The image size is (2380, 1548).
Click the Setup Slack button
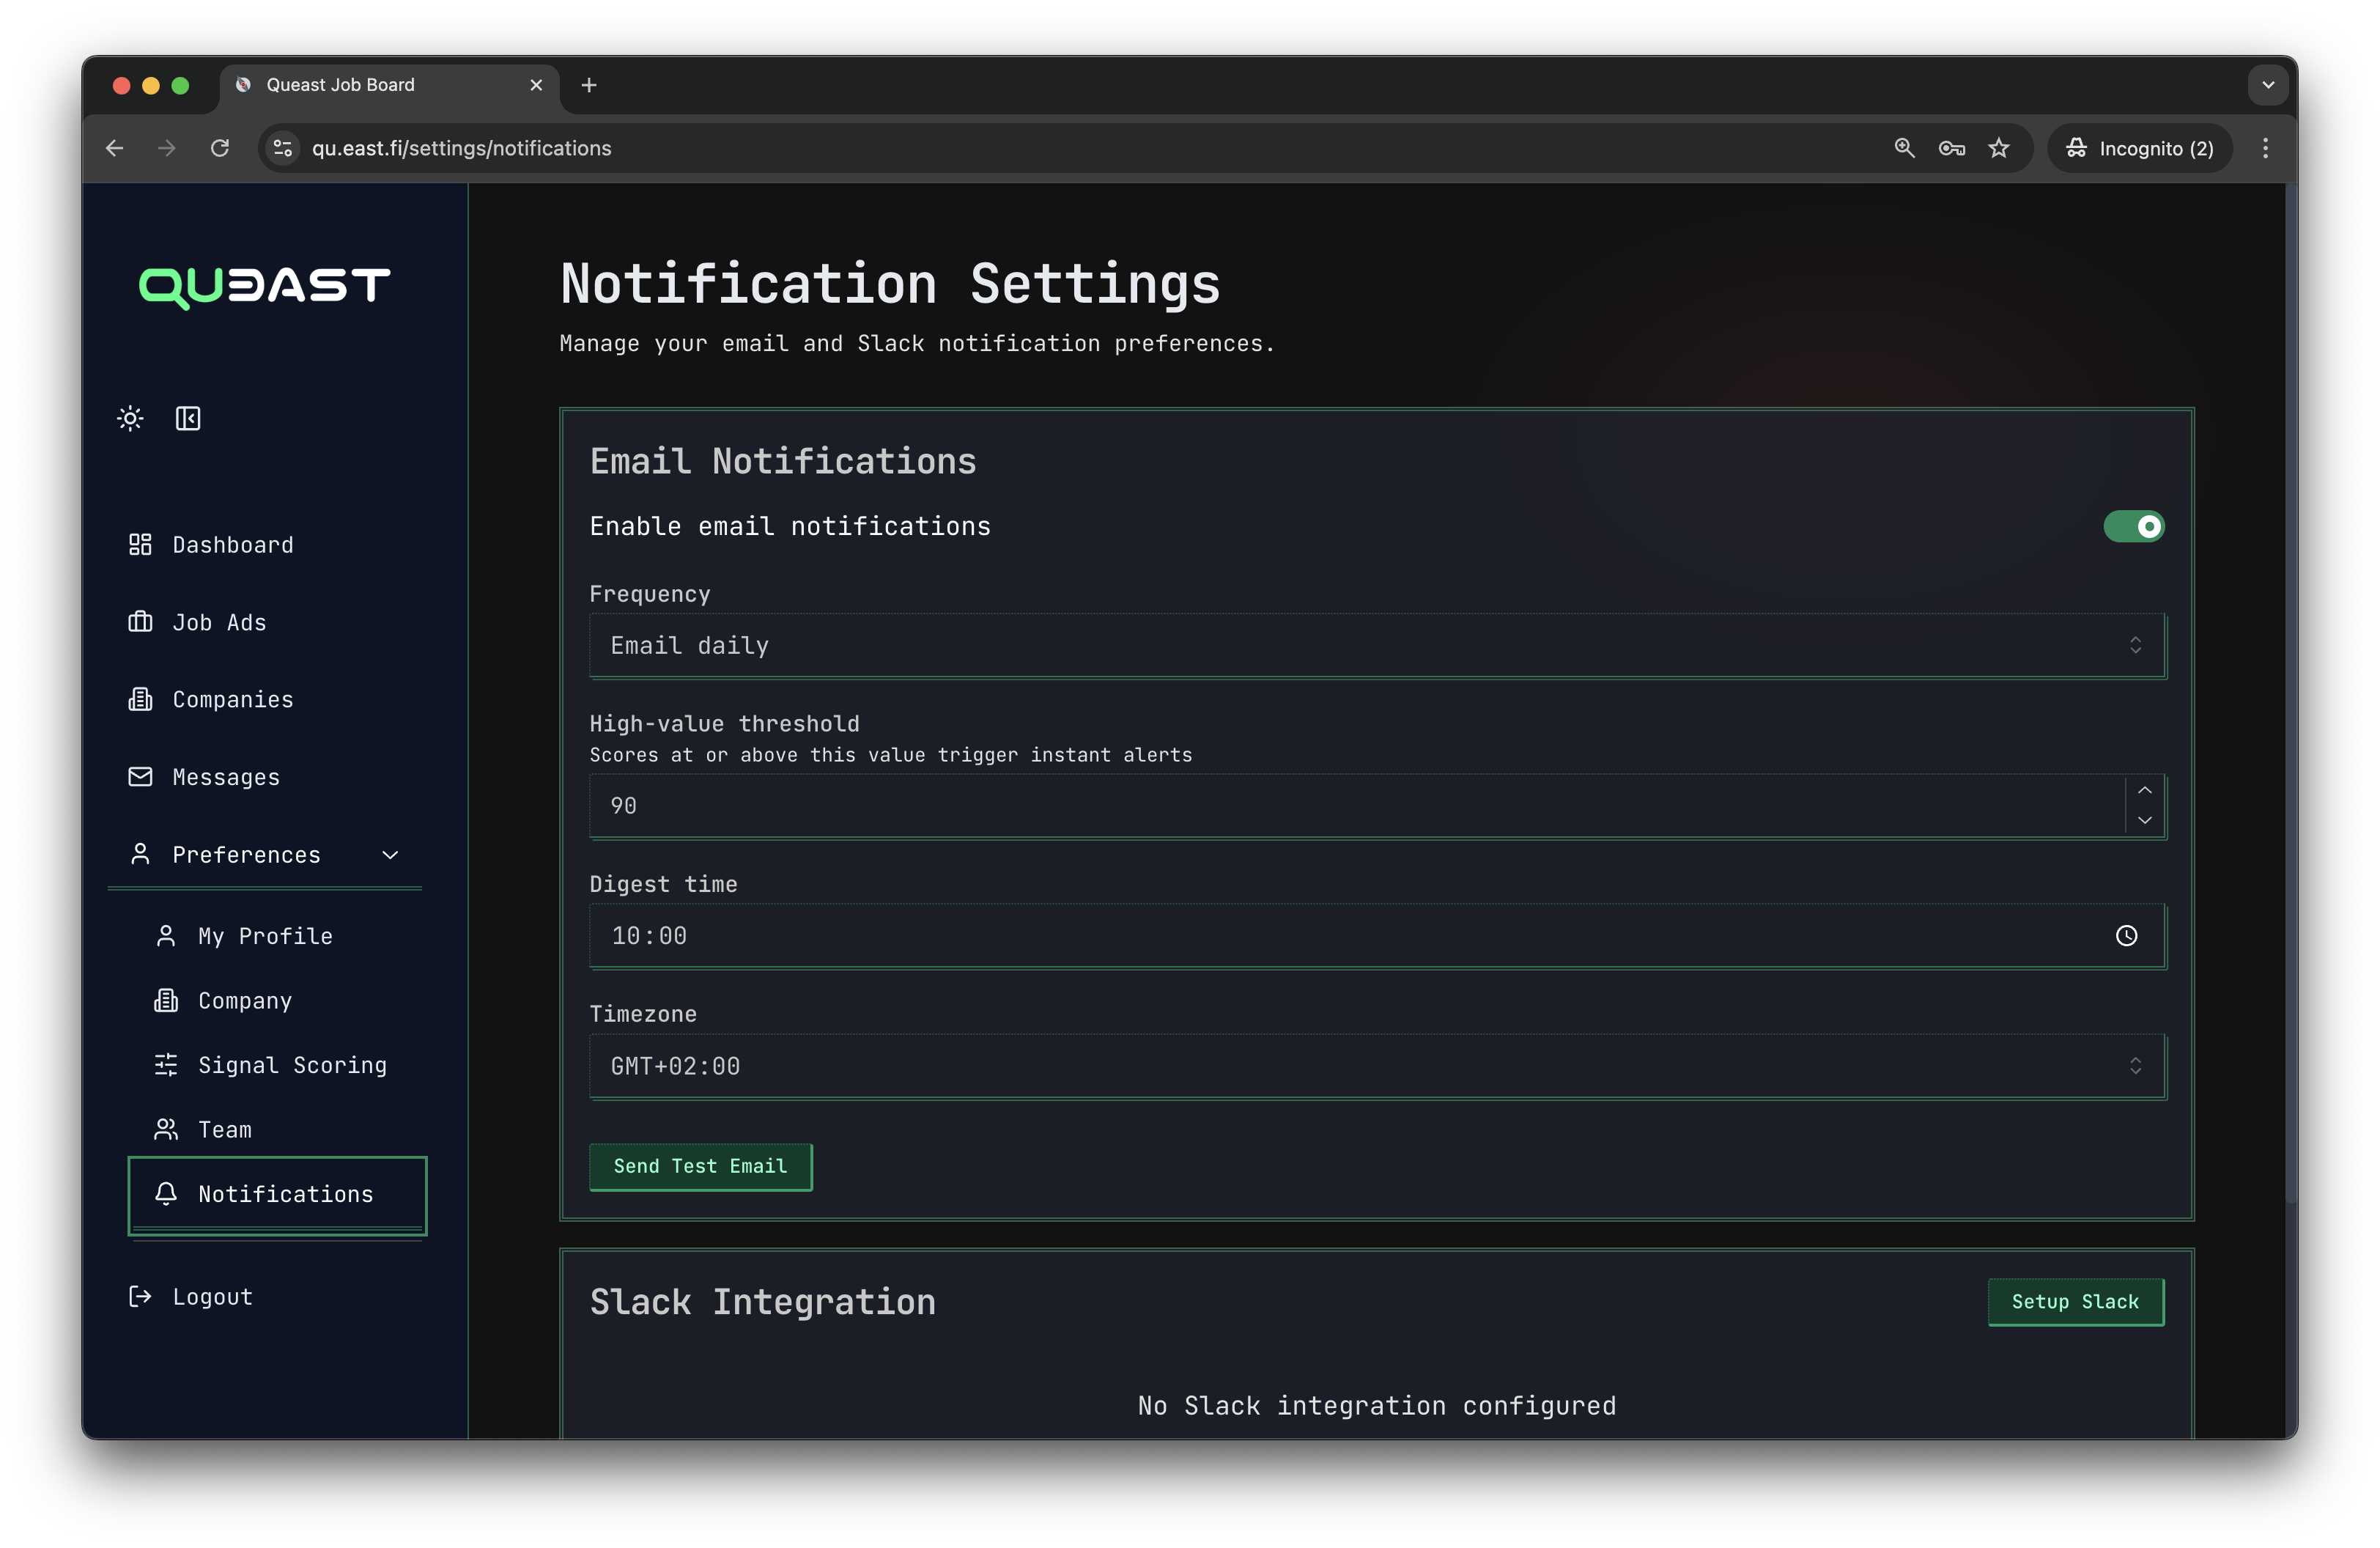pyautogui.click(x=2074, y=1301)
